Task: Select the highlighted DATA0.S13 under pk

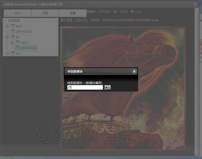Action: coord(28,48)
